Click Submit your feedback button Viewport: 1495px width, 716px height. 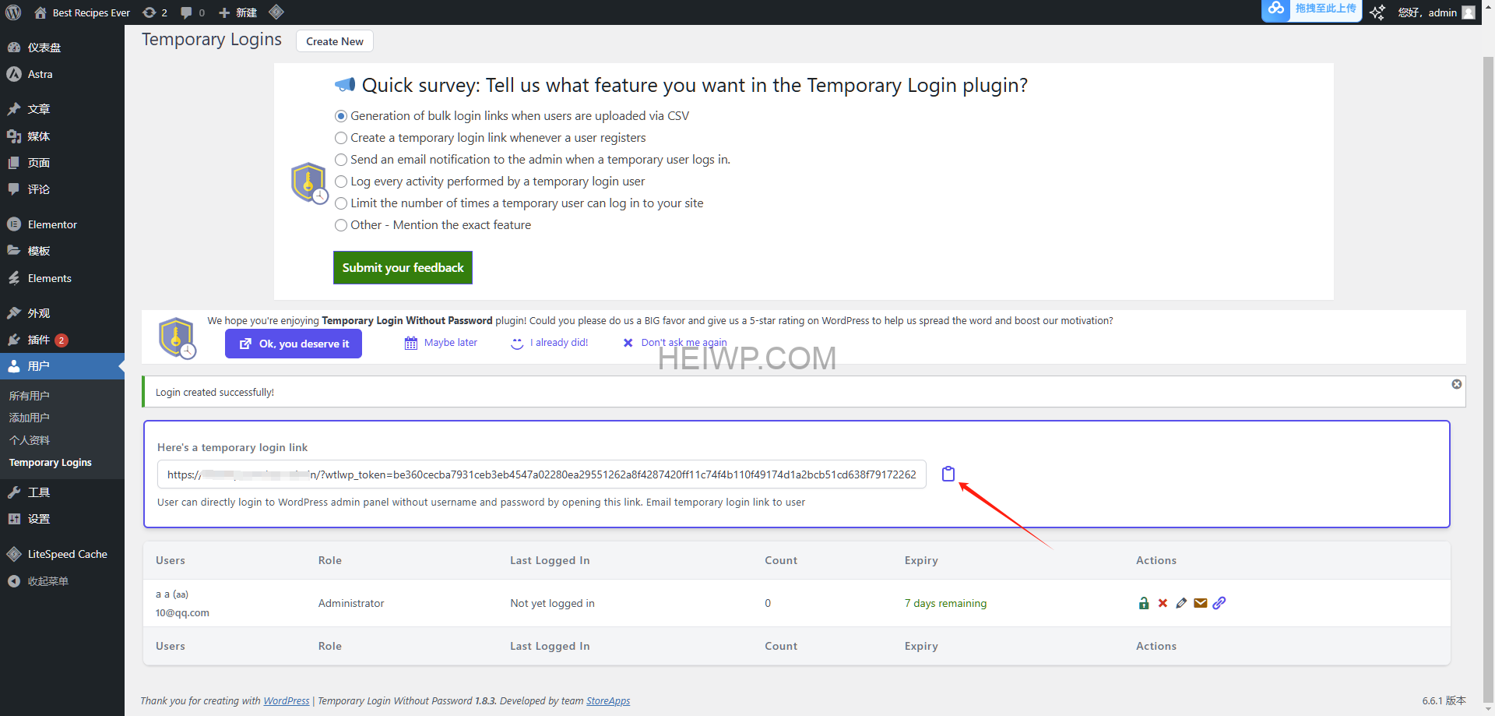point(403,267)
